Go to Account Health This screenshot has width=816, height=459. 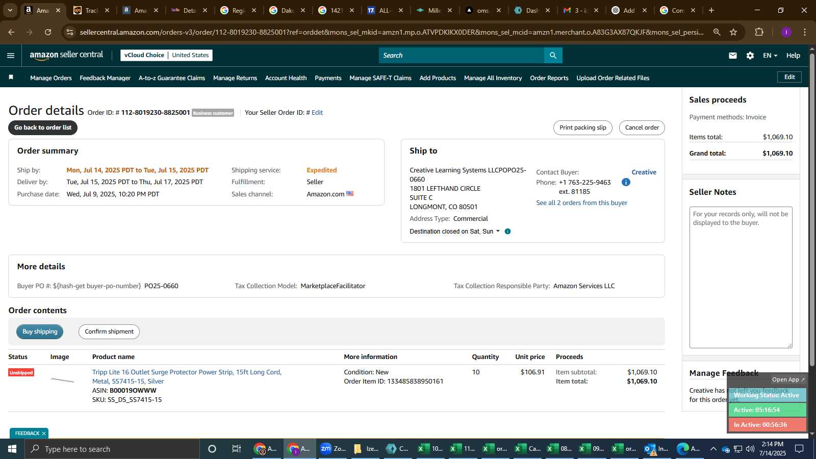coord(286,78)
